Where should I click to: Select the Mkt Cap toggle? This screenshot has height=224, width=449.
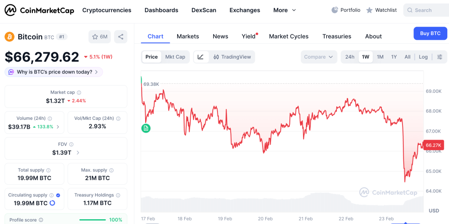(175, 57)
